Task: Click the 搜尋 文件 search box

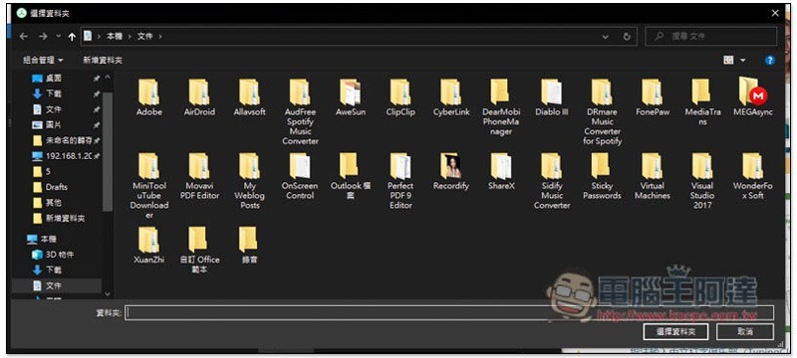Action: pyautogui.click(x=710, y=37)
